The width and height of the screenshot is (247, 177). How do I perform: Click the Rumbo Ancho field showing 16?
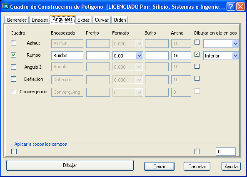181,55
